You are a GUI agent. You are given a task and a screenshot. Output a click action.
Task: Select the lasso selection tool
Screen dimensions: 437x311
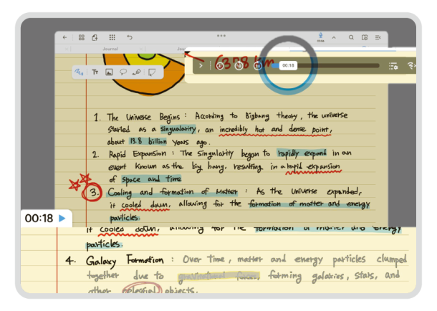click(x=123, y=72)
